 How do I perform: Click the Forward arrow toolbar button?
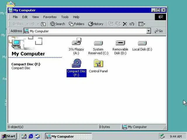[x=32, y=24]
